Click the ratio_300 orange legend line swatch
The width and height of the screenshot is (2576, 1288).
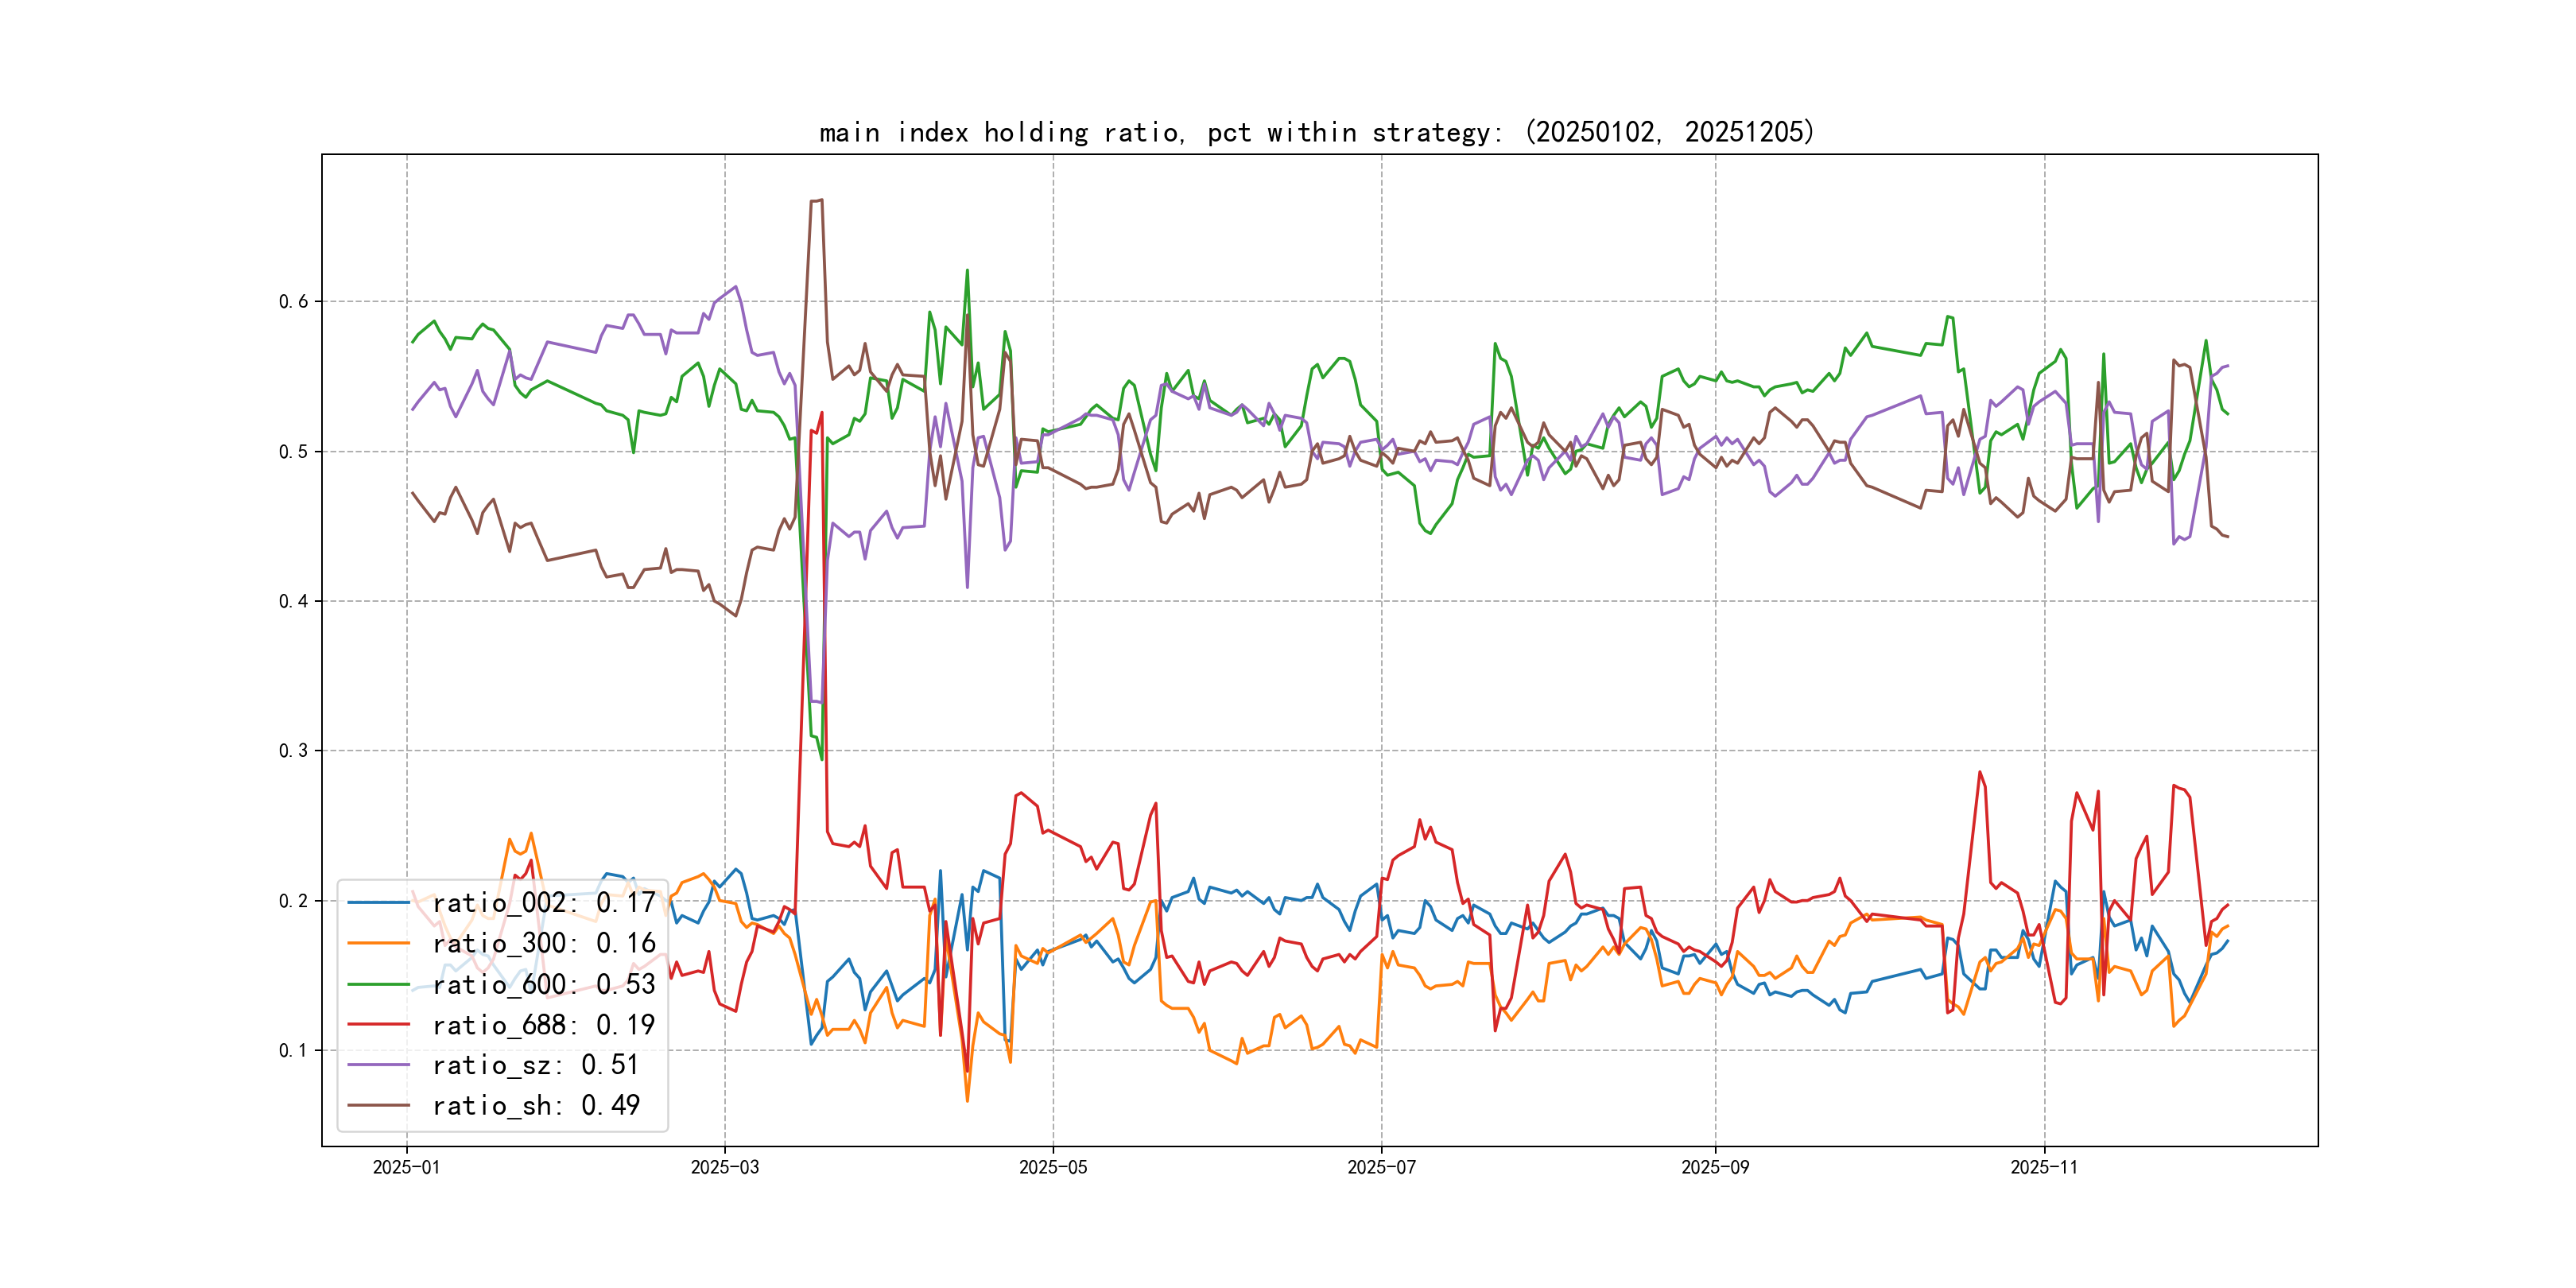pos(378,943)
